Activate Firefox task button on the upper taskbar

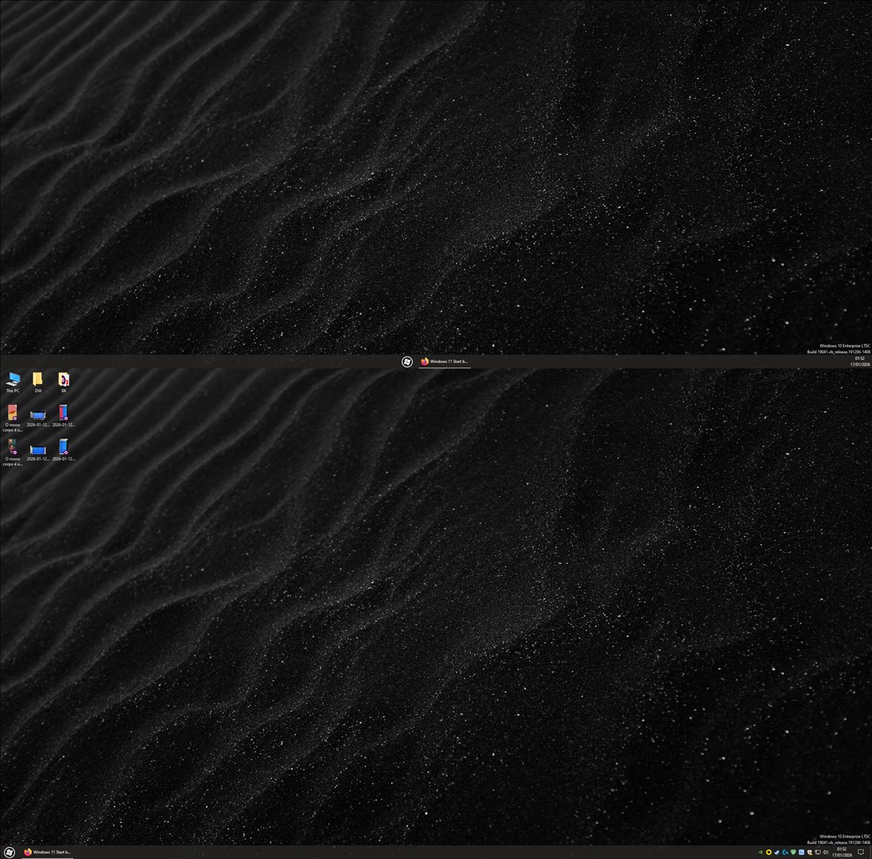tap(444, 361)
